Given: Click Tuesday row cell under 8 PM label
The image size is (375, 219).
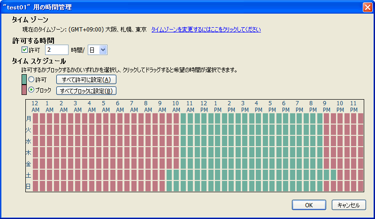Looking at the screenshot, I should coord(313,130).
